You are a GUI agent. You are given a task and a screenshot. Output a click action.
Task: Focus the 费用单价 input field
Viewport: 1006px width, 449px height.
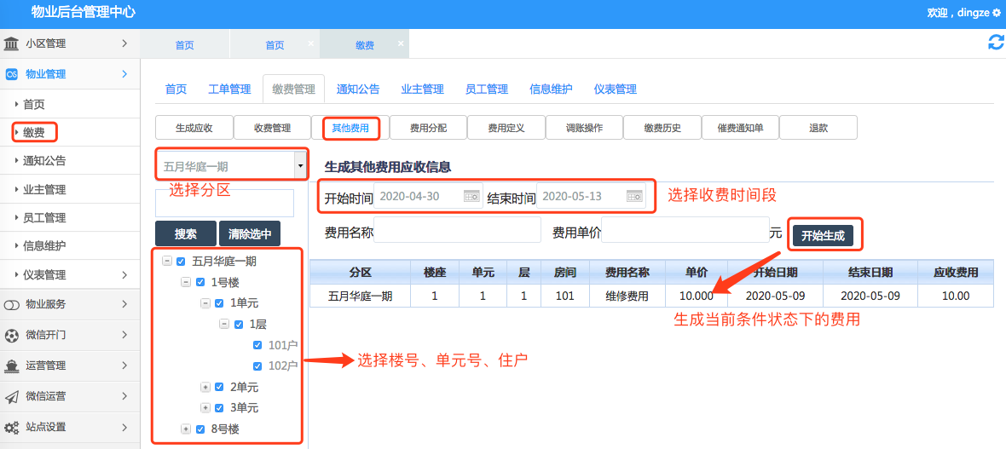685,230
